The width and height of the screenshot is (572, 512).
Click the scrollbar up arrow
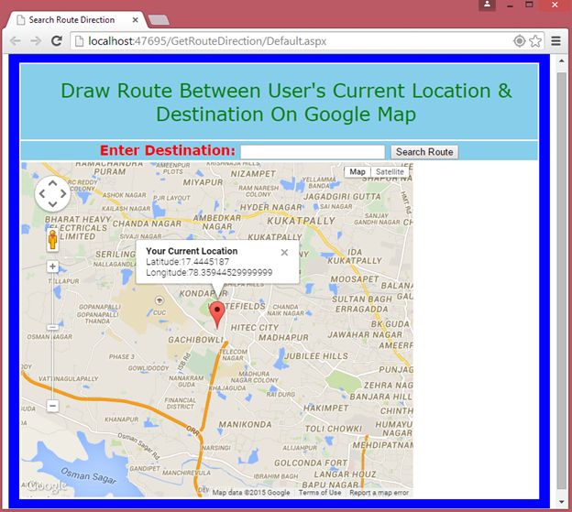tap(562, 60)
